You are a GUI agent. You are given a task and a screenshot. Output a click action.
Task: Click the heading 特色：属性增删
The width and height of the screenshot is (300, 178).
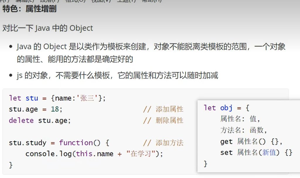29,9
